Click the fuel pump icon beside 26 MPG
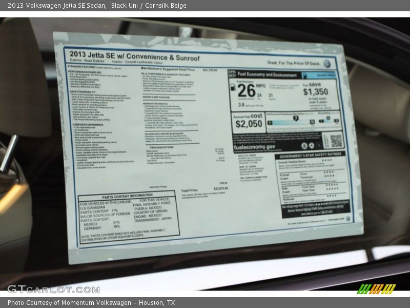410x308 pixels. [x=233, y=87]
